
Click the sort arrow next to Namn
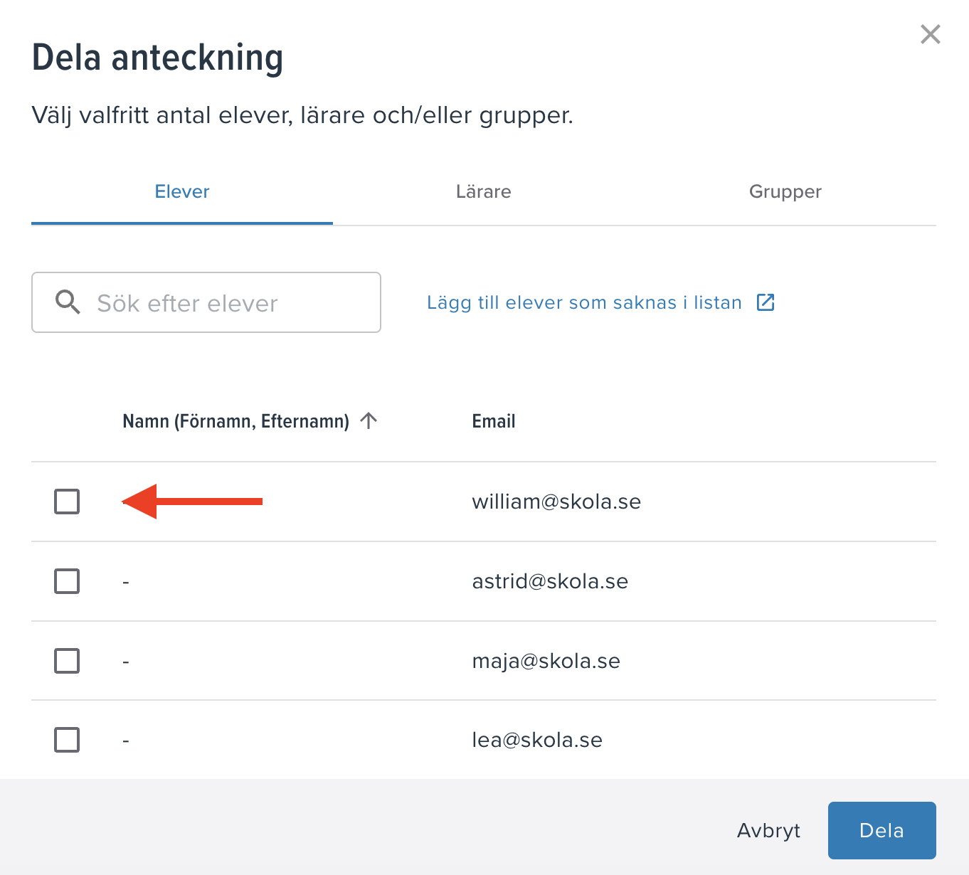(369, 420)
